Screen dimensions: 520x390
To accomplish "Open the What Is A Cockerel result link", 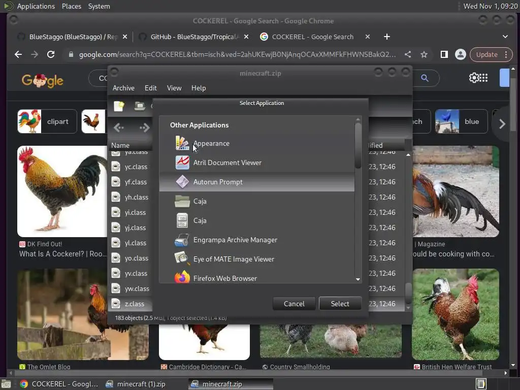I will 63,254.
